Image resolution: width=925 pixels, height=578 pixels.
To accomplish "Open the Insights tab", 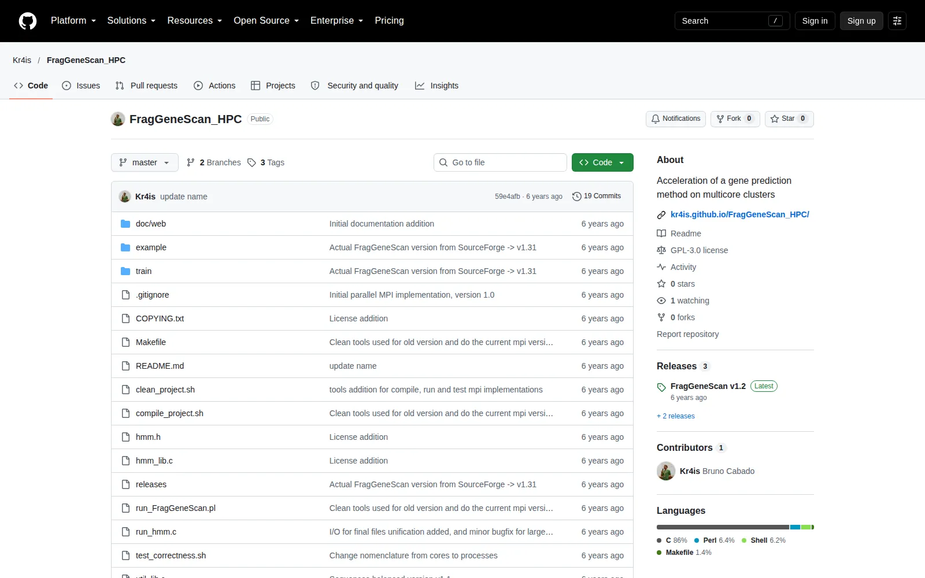I will 436,86.
